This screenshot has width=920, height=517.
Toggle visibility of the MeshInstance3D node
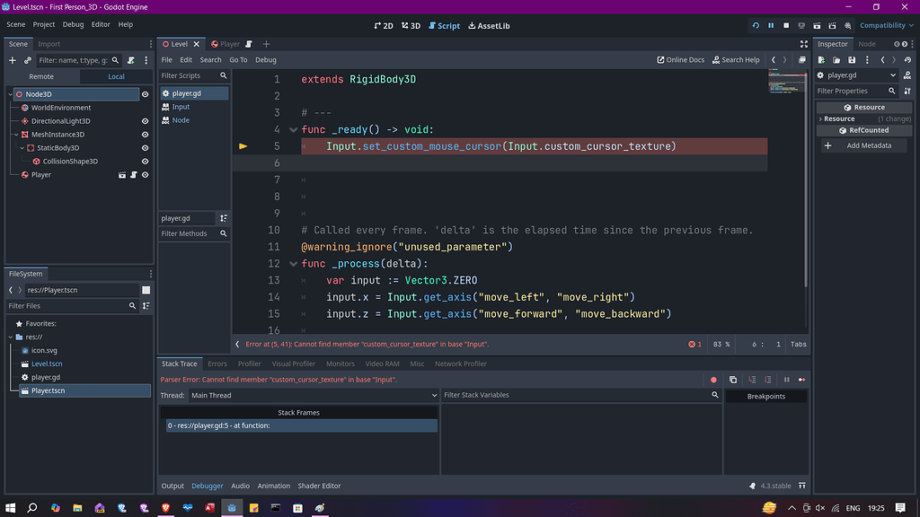coord(145,134)
